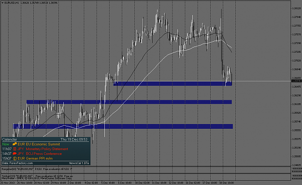Viewport: 302px width, 185px height.
Task: Click the 1.35740 price scale label
Action: pyautogui.click(x=296, y=122)
